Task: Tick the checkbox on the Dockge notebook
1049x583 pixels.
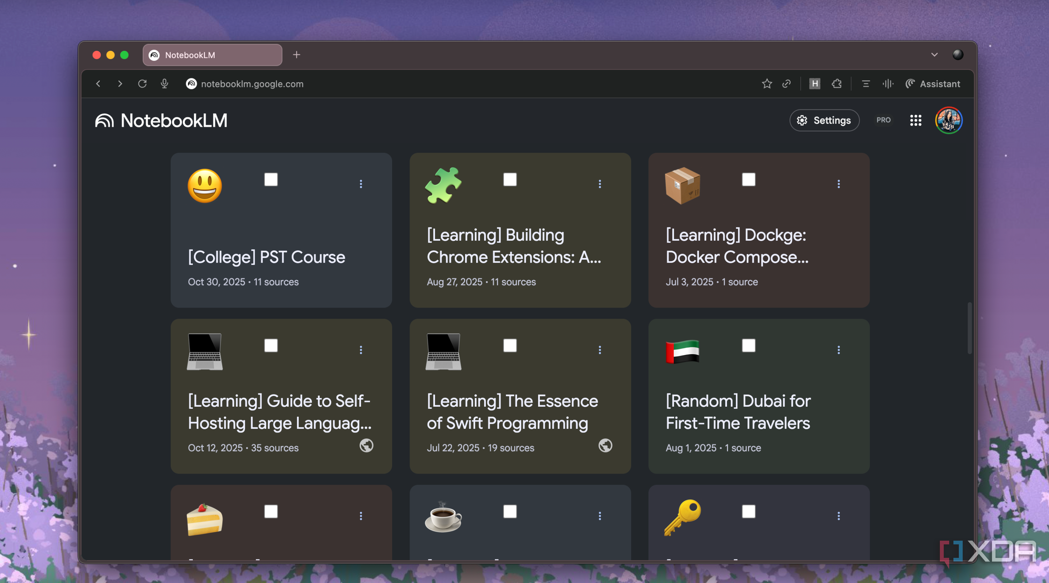Action: click(748, 180)
